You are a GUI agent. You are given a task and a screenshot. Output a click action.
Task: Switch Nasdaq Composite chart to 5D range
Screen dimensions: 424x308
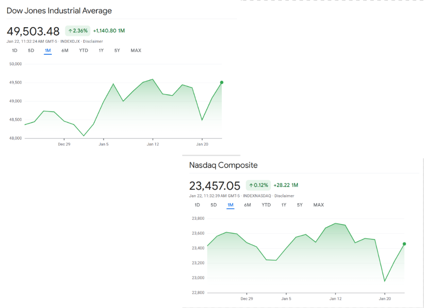[x=214, y=205]
